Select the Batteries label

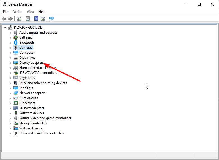[26, 37]
